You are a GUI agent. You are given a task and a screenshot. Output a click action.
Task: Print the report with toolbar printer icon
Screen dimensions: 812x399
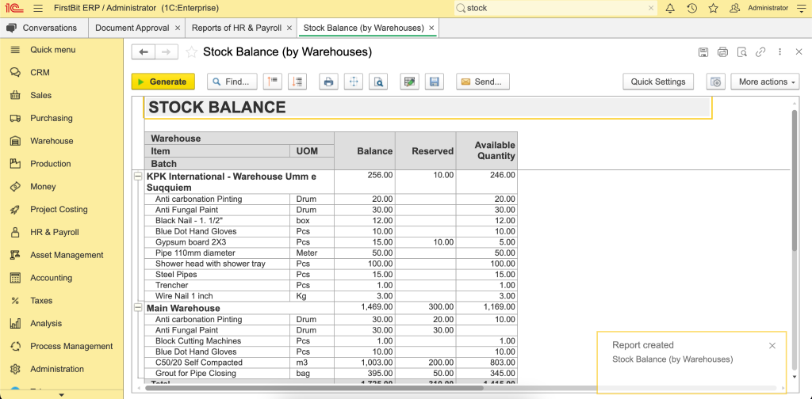[x=328, y=82]
